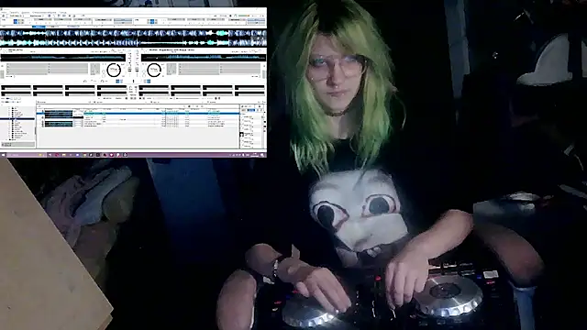Click the small gray grid box beside right jog circle

click(172, 69)
